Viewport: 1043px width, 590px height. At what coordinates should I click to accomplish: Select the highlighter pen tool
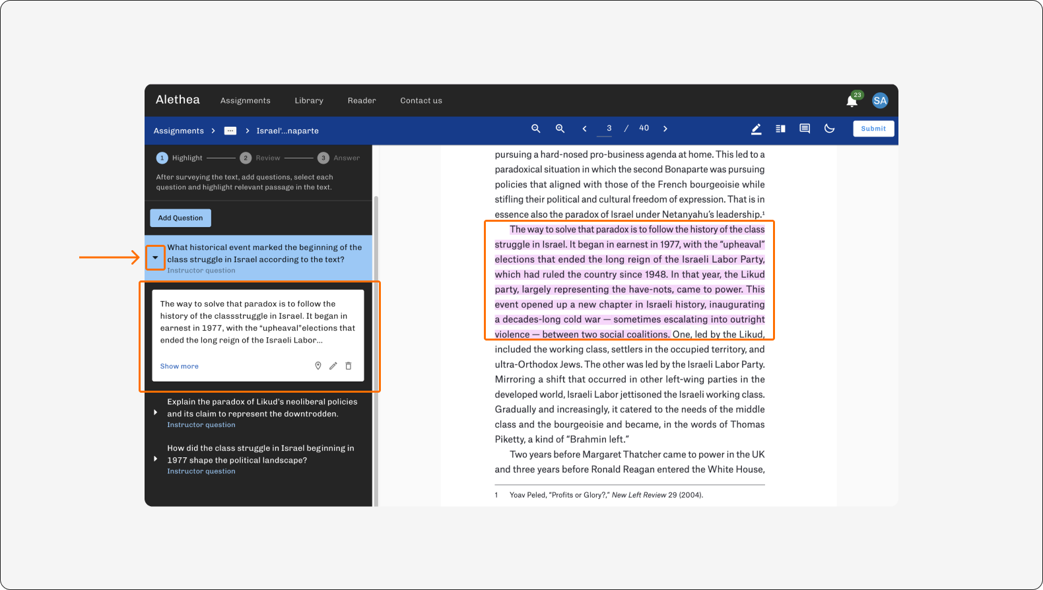[x=757, y=129]
